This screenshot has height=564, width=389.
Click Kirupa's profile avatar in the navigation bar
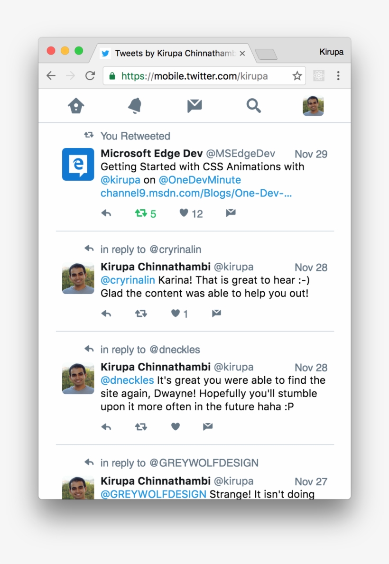click(313, 105)
